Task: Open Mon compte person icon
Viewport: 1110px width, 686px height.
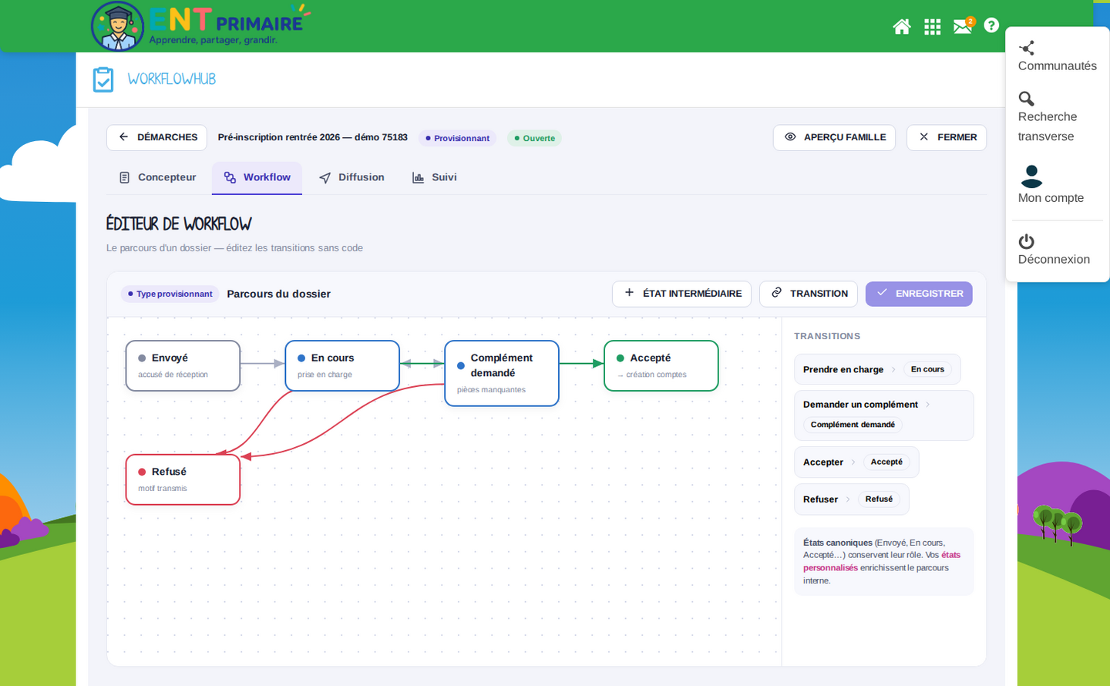Action: [x=1031, y=177]
